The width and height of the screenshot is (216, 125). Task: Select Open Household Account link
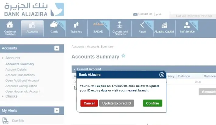23,92
